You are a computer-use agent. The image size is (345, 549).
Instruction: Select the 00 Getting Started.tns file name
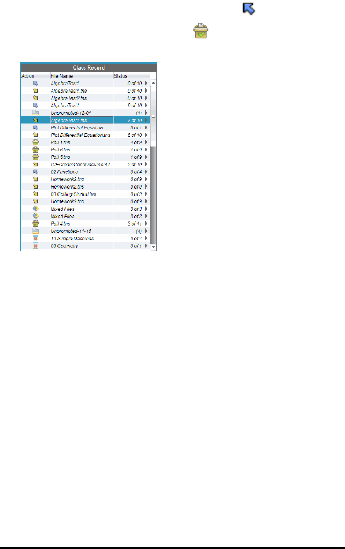coord(73,194)
